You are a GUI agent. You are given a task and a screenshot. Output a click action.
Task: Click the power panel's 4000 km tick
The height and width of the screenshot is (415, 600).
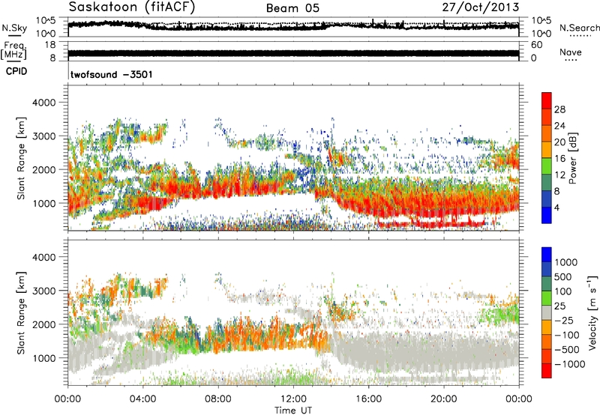[44, 103]
